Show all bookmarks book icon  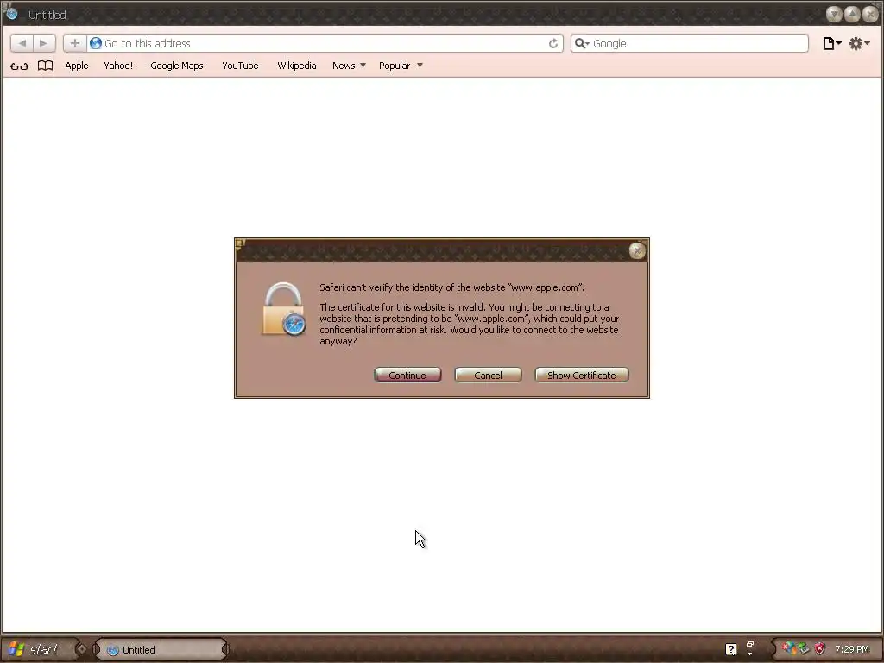click(x=45, y=66)
